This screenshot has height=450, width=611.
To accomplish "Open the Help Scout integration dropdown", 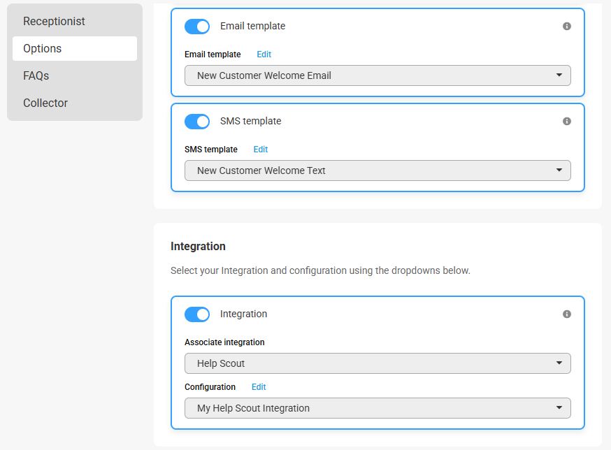I will click(378, 363).
